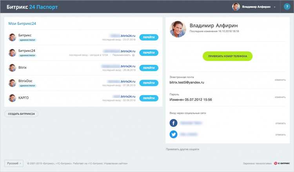Open the Русский language dropdown
This screenshot has height=172, width=294.
pos(14,163)
